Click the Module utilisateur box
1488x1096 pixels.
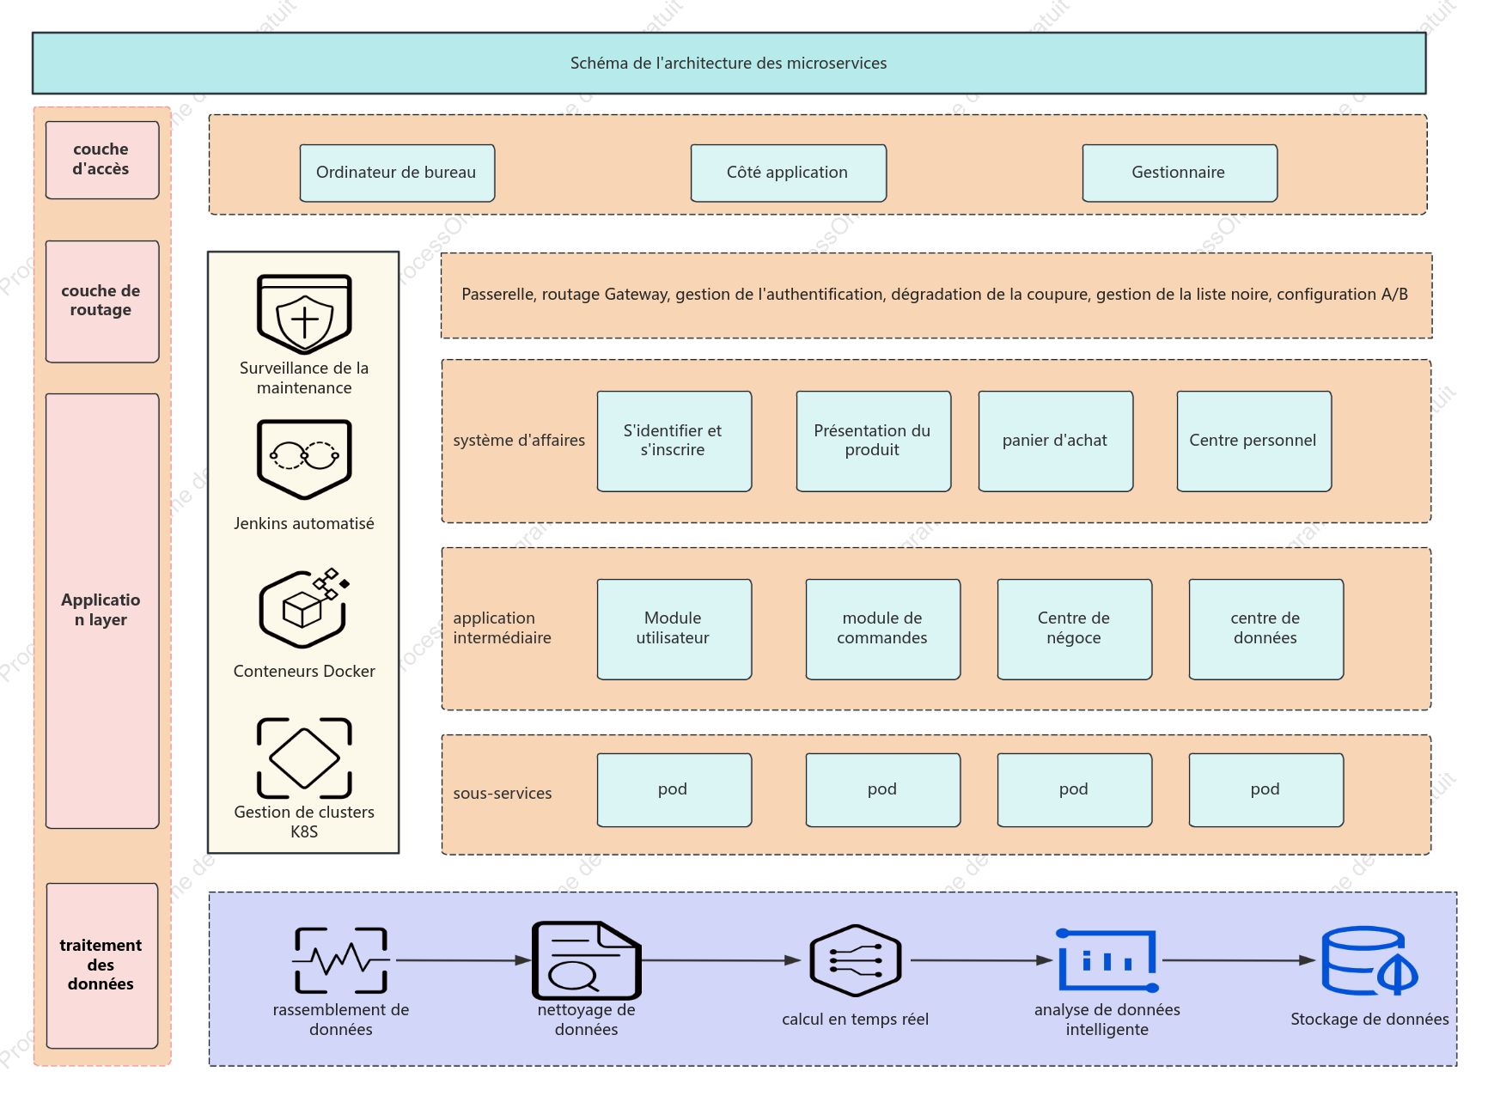click(x=674, y=630)
